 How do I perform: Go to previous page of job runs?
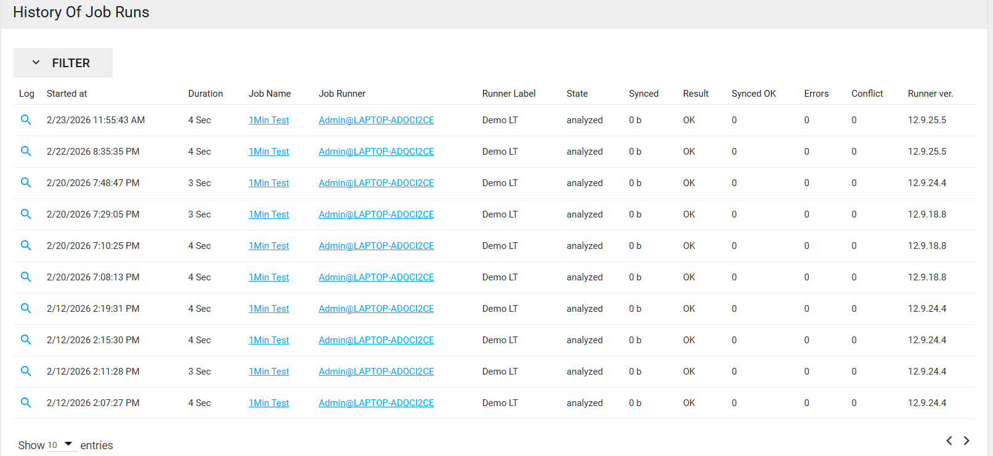(949, 441)
